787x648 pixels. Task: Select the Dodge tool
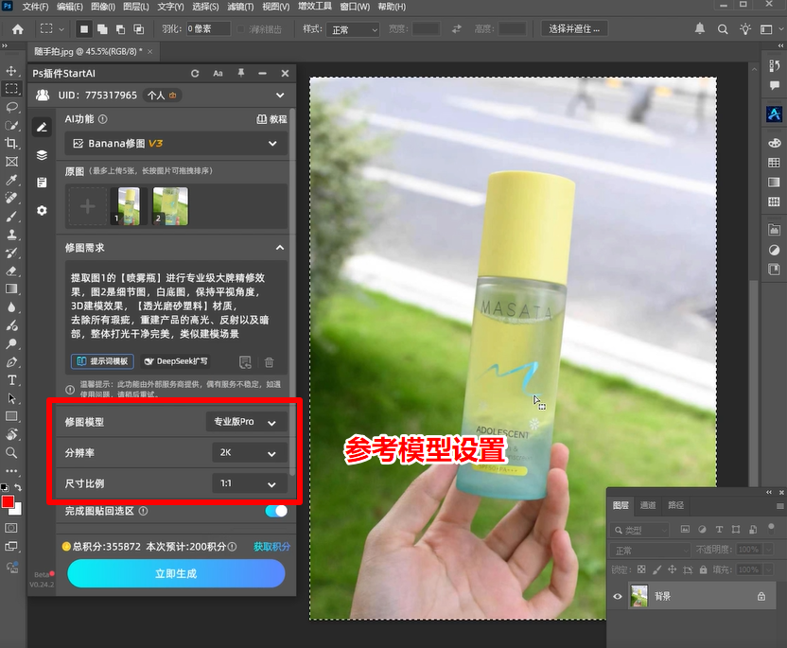(11, 343)
